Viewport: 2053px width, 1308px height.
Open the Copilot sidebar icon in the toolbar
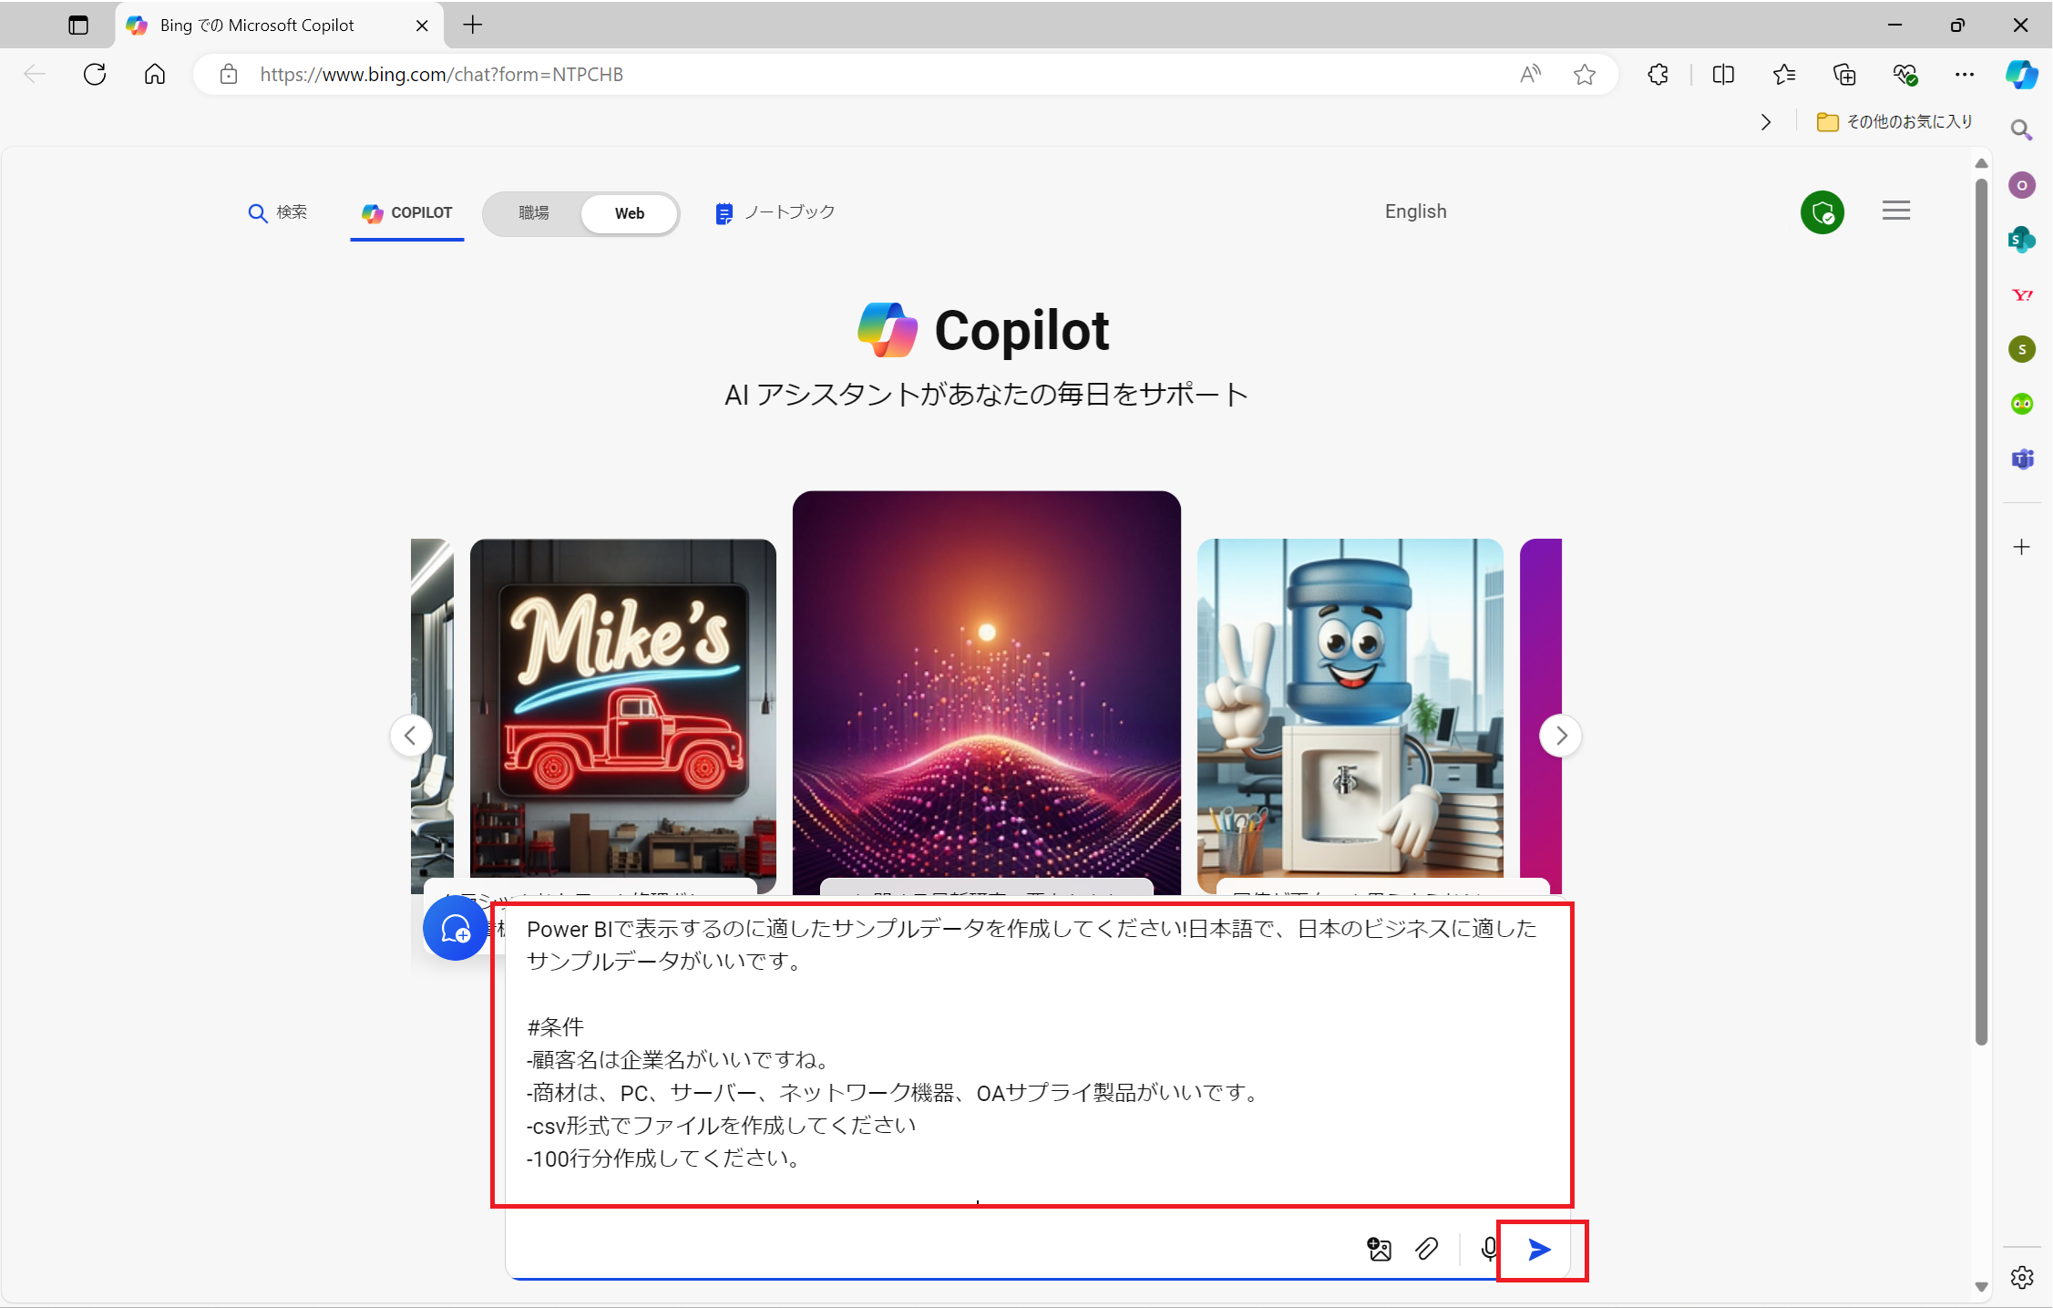point(2021,75)
